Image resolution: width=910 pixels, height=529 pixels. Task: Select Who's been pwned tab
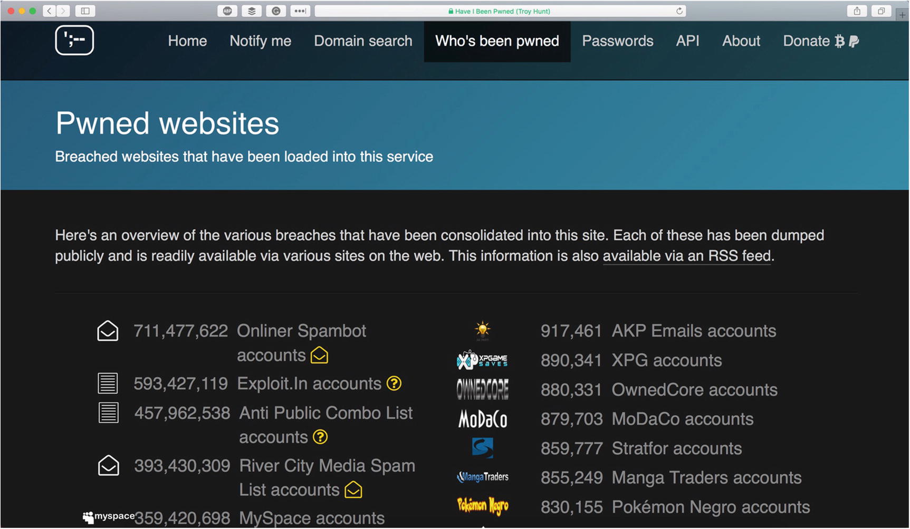(x=497, y=41)
